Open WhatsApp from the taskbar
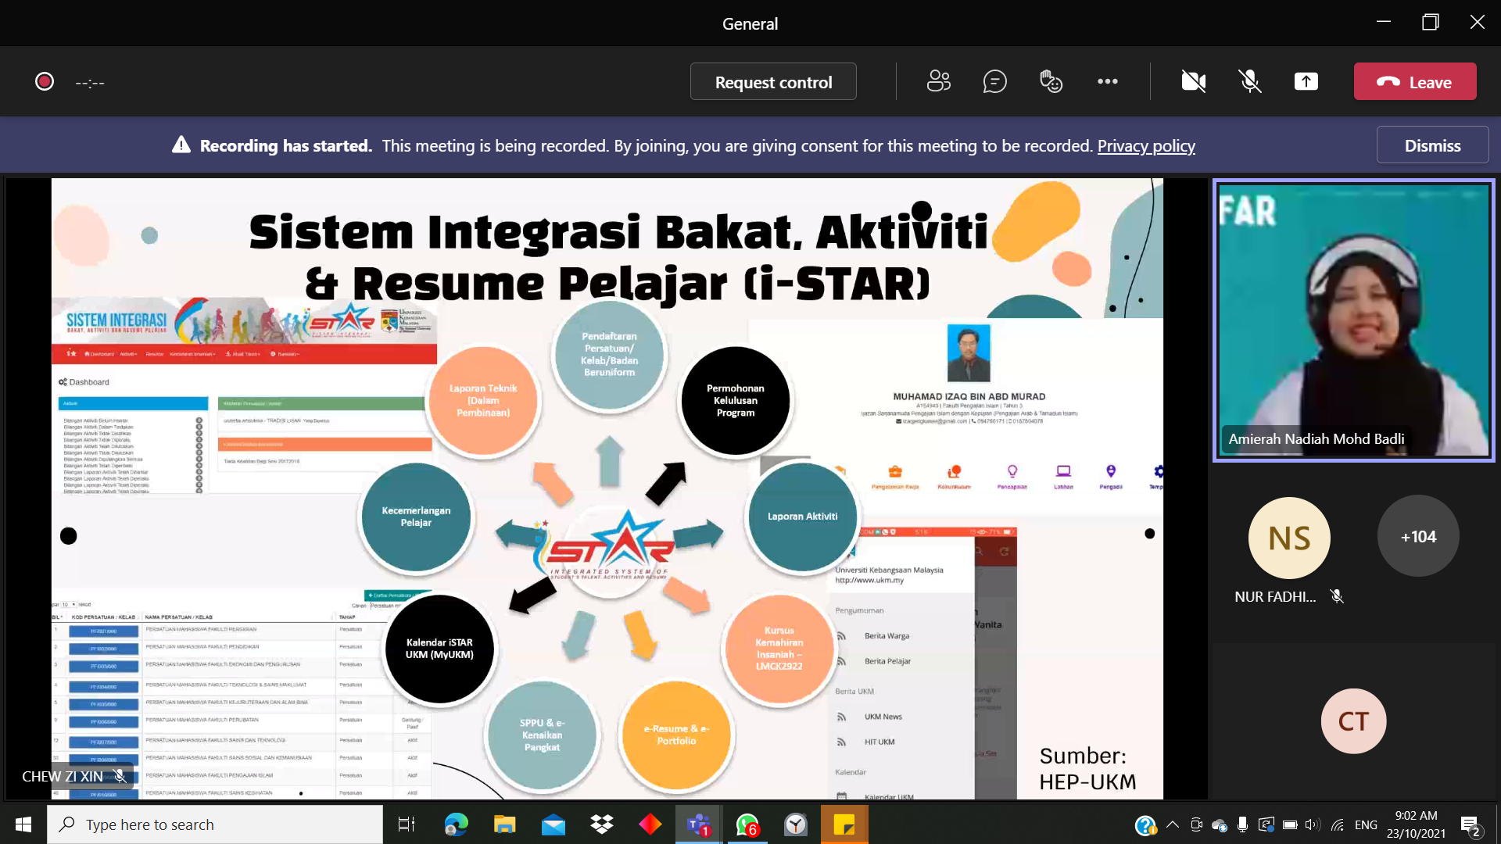Screen dimensions: 1501x844 click(x=747, y=824)
